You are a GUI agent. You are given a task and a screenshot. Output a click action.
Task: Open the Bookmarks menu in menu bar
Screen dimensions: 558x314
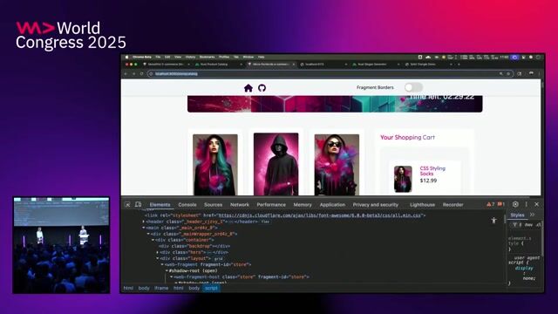click(x=208, y=57)
